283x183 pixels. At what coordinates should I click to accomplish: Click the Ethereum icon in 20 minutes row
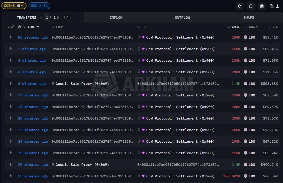click(11, 118)
